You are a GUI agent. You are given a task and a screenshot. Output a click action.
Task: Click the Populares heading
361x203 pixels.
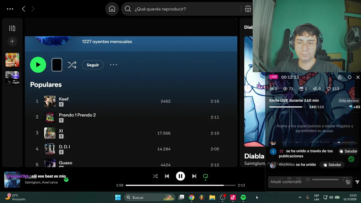[x=46, y=85]
